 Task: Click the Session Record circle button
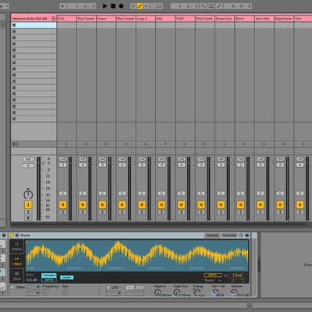[160, 6]
